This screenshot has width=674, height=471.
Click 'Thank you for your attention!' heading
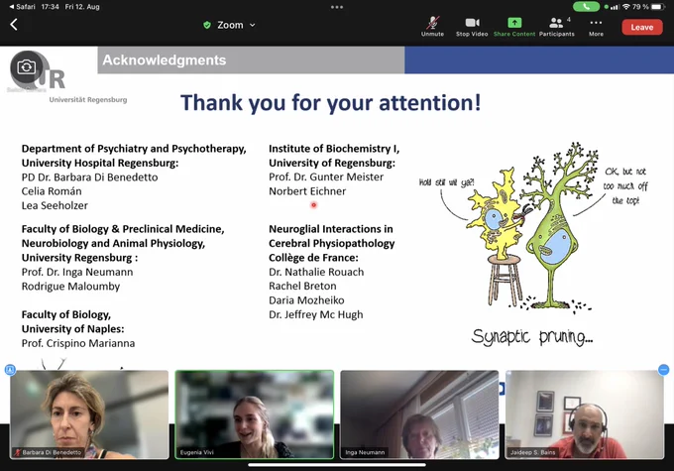[330, 103]
